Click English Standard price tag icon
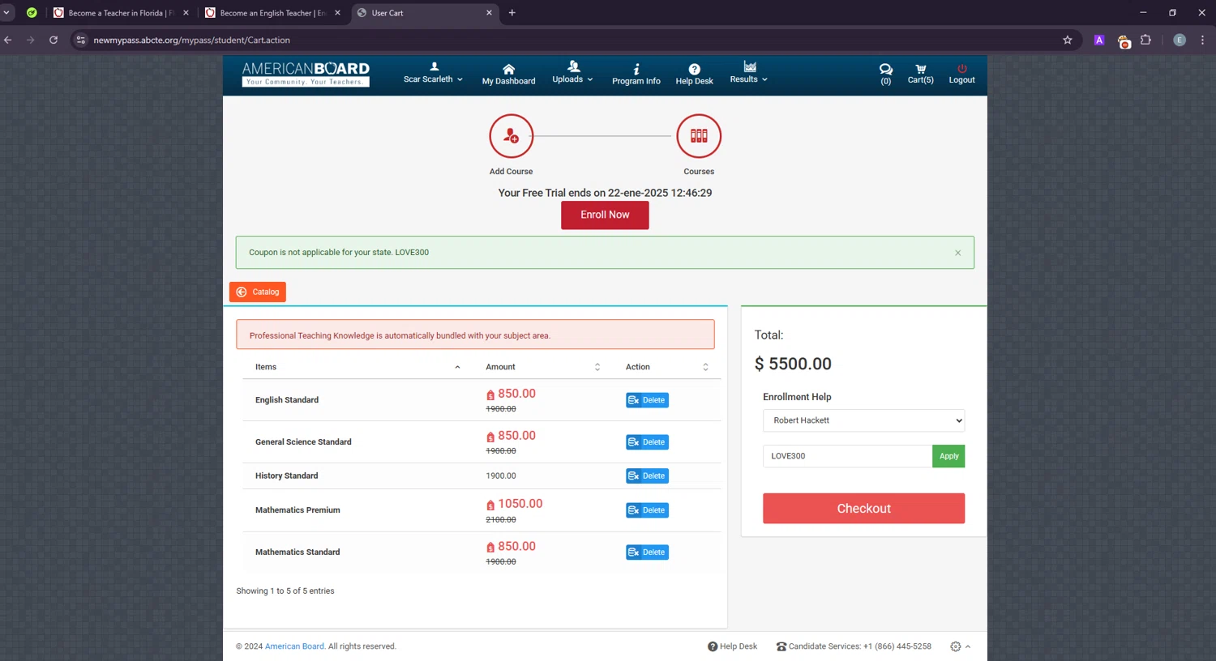This screenshot has height=661, width=1216. pos(490,394)
